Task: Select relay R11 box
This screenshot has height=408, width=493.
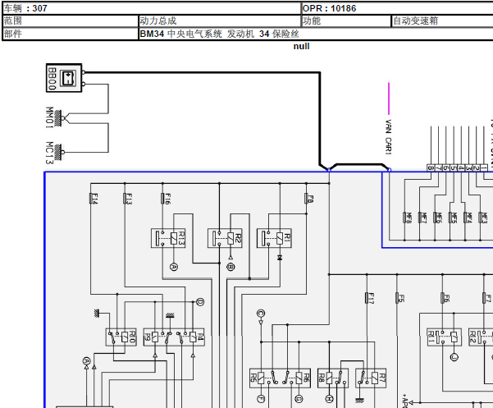Action: 445,337
